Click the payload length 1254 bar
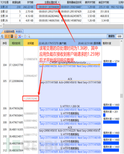124x154 pixels. click(110, 65)
